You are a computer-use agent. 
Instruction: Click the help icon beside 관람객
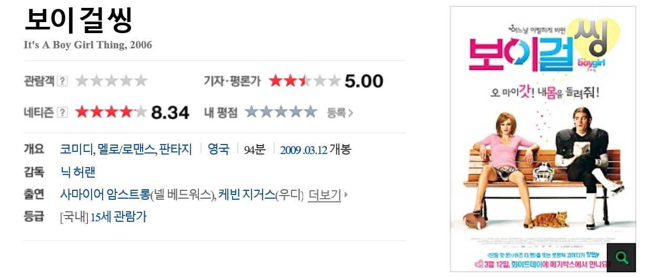tap(63, 81)
